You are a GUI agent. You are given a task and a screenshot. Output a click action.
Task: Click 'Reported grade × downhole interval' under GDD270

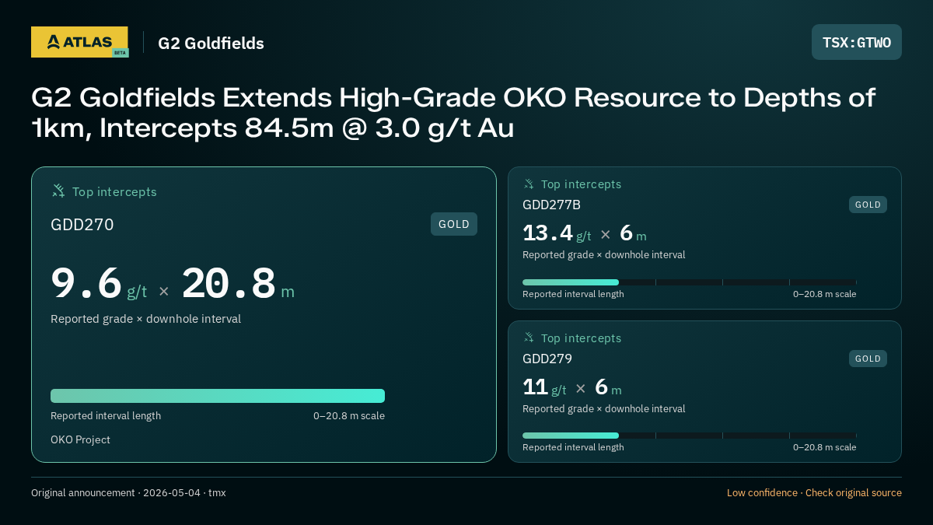click(x=145, y=319)
